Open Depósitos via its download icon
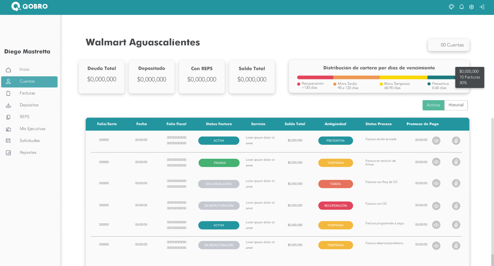Viewport: 494px width, 266px height. coord(8,105)
